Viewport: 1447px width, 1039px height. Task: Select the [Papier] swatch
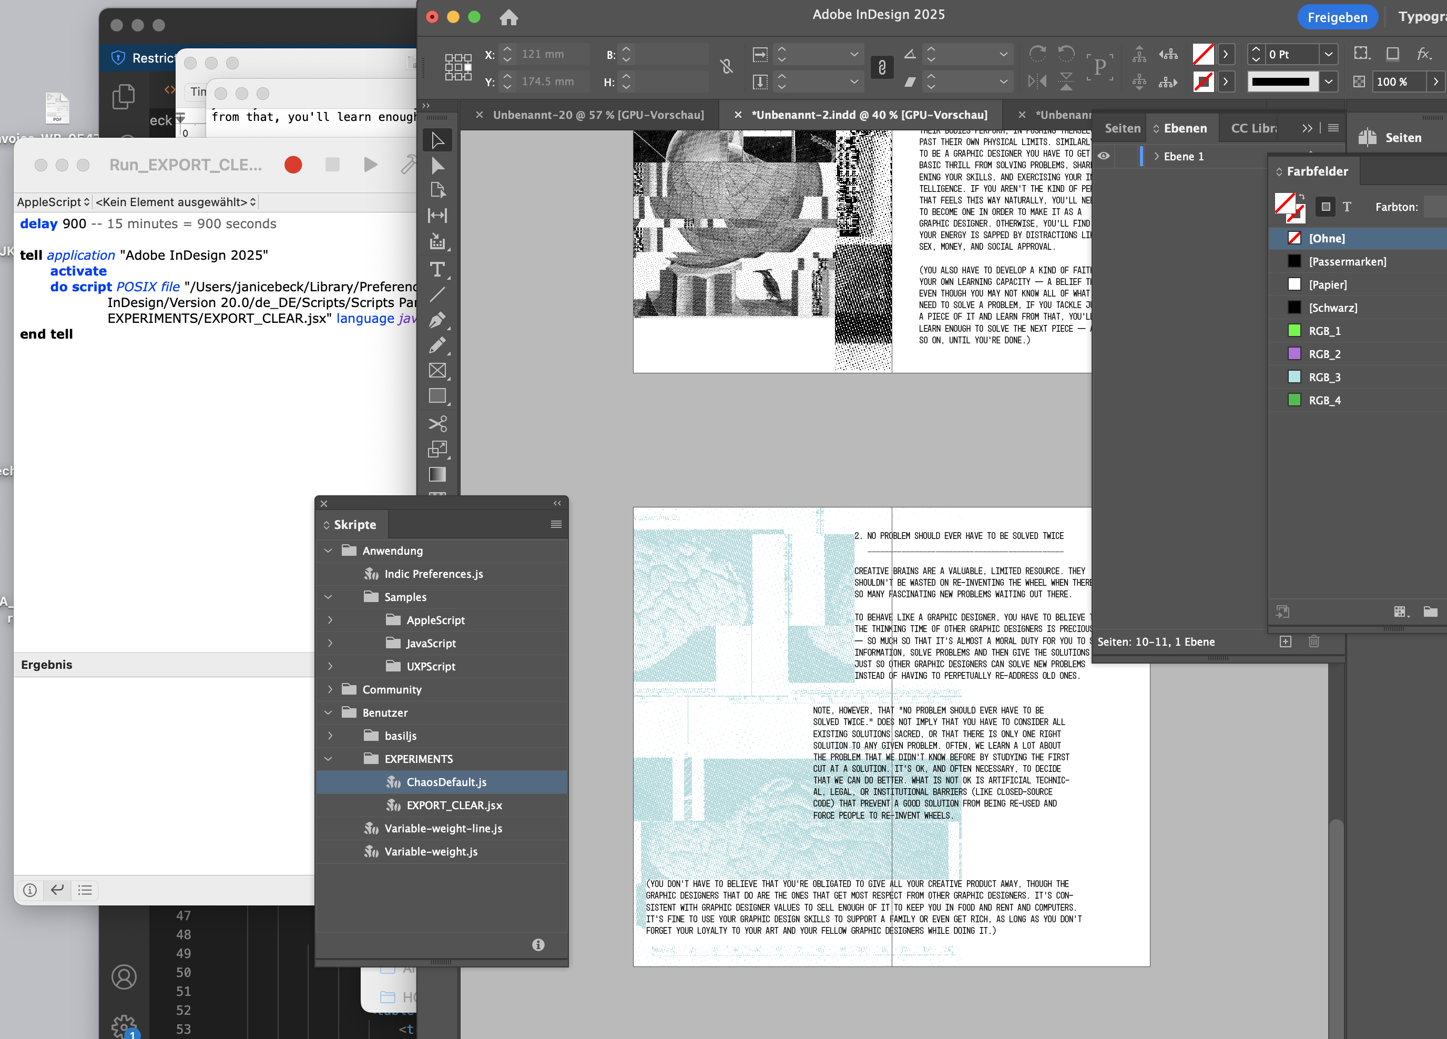(1358, 284)
